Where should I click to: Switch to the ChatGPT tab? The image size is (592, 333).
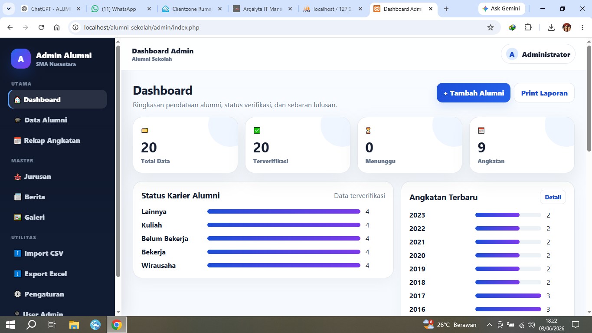pyautogui.click(x=51, y=9)
